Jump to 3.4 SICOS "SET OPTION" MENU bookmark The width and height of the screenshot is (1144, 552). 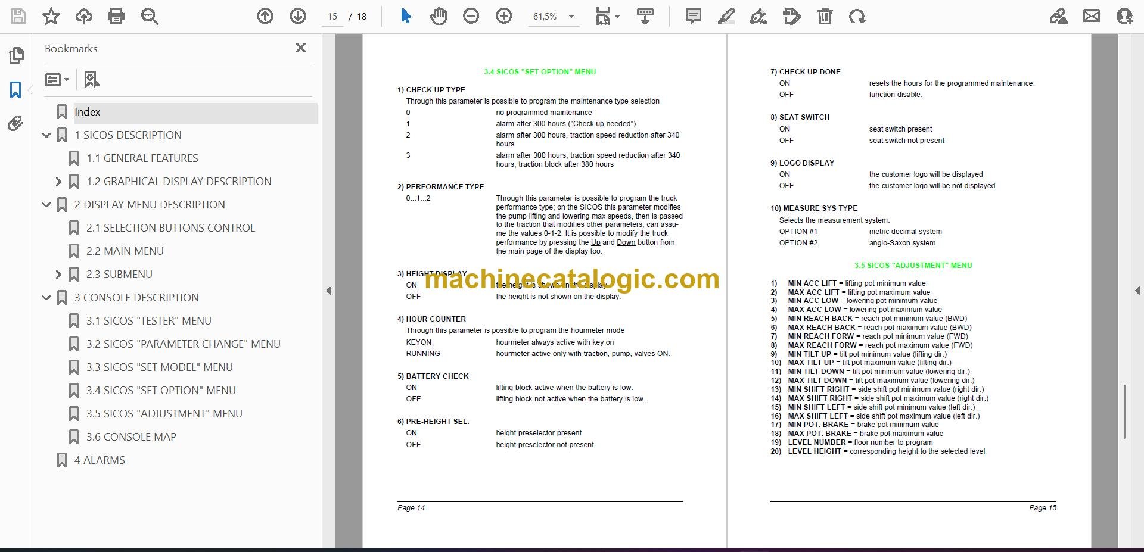[161, 391]
